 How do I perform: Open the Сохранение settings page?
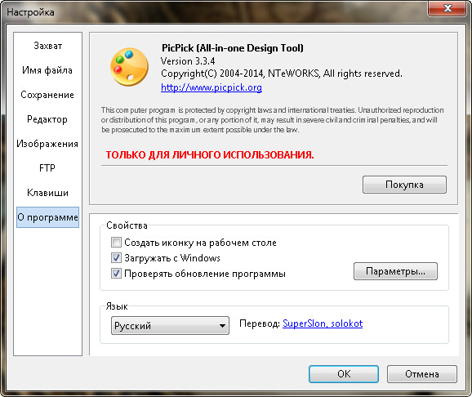pos(47,95)
